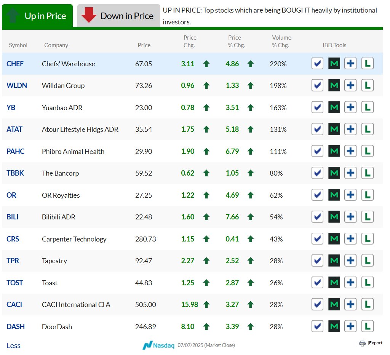The width and height of the screenshot is (390, 355).
Task: Toggle checkmark box for Tapestry
Action: (317, 261)
